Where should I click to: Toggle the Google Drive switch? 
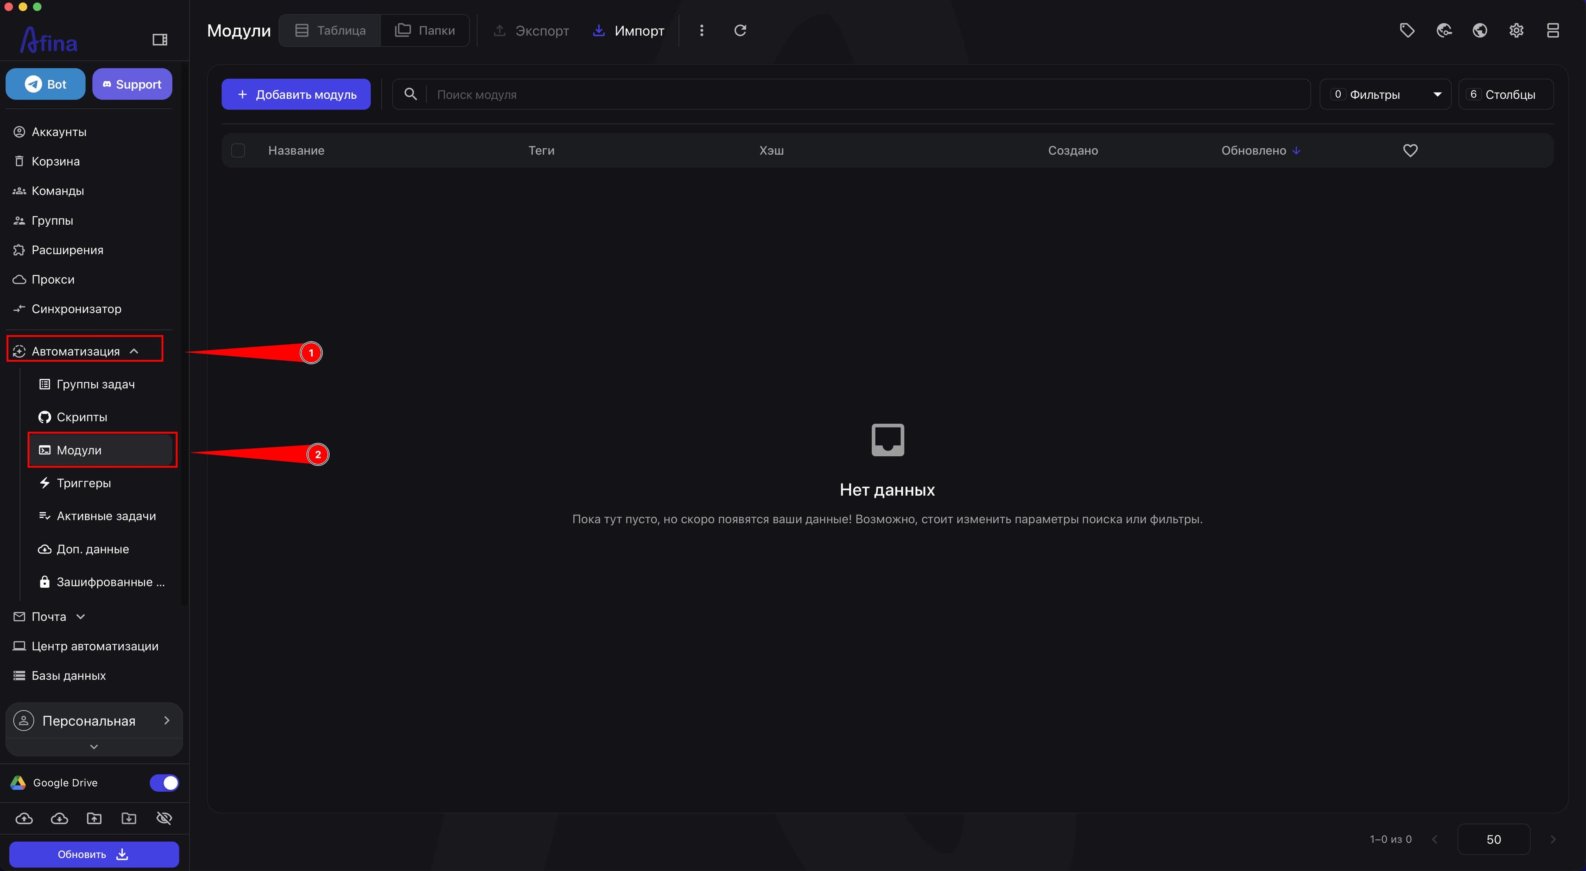tap(164, 782)
